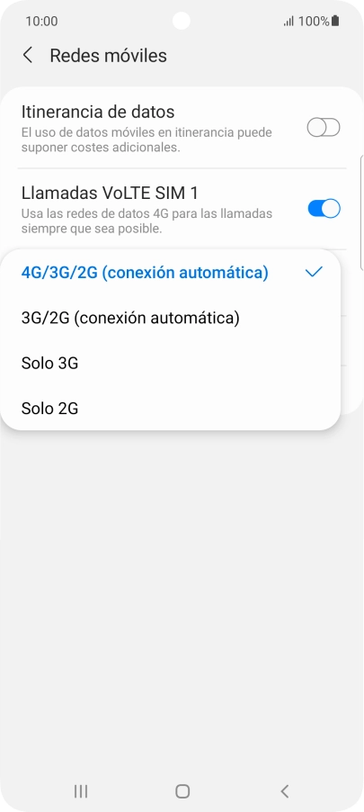Tap the home navigation button
Viewport: 364px width, 812px height.
(182, 790)
